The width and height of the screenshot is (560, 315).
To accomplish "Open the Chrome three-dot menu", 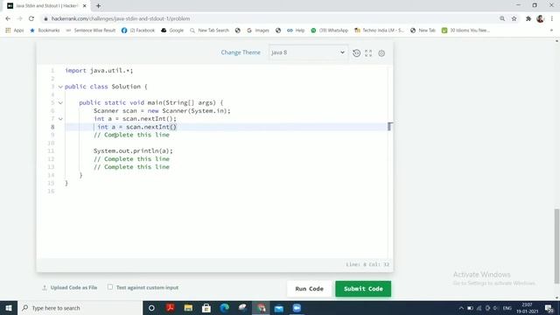I will 552,18.
